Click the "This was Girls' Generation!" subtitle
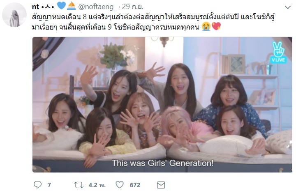The width and height of the screenshot is (296, 193). 162,163
